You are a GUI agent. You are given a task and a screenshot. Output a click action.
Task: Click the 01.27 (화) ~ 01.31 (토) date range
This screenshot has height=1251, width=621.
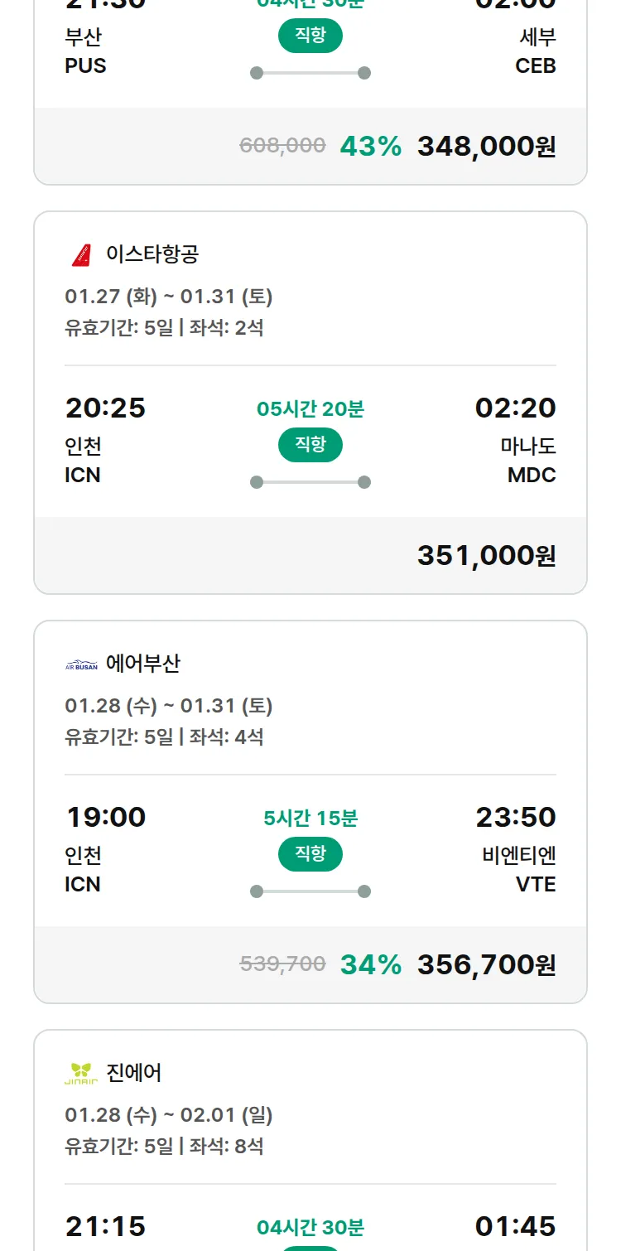click(169, 297)
